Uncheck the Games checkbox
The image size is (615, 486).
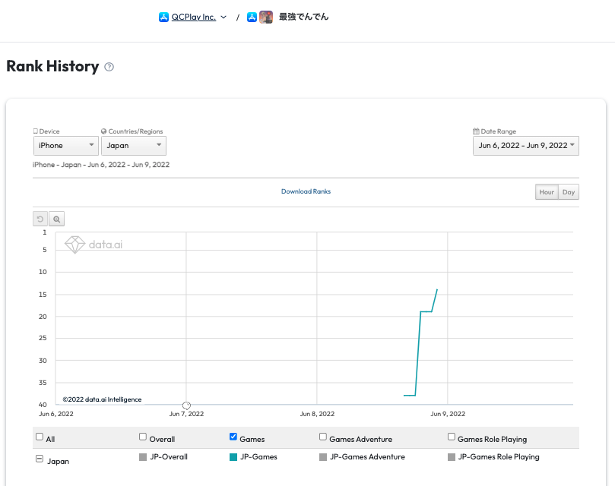(x=233, y=437)
